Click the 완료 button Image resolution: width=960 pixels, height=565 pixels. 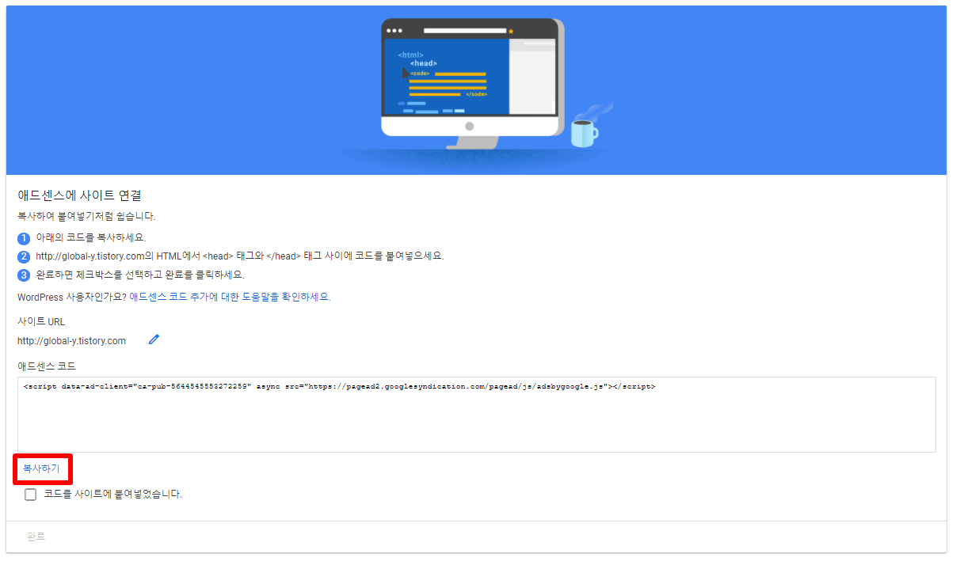pyautogui.click(x=36, y=537)
